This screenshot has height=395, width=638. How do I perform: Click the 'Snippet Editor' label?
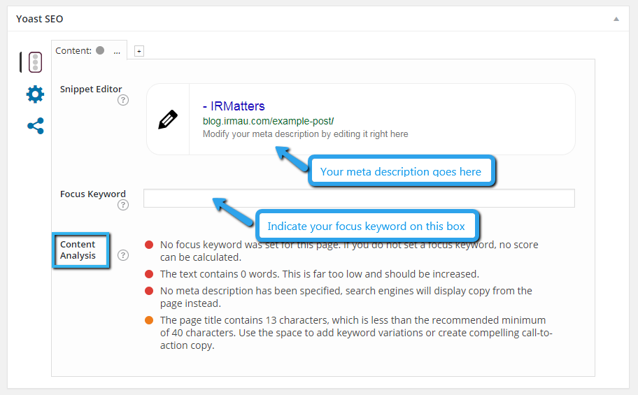coord(91,89)
